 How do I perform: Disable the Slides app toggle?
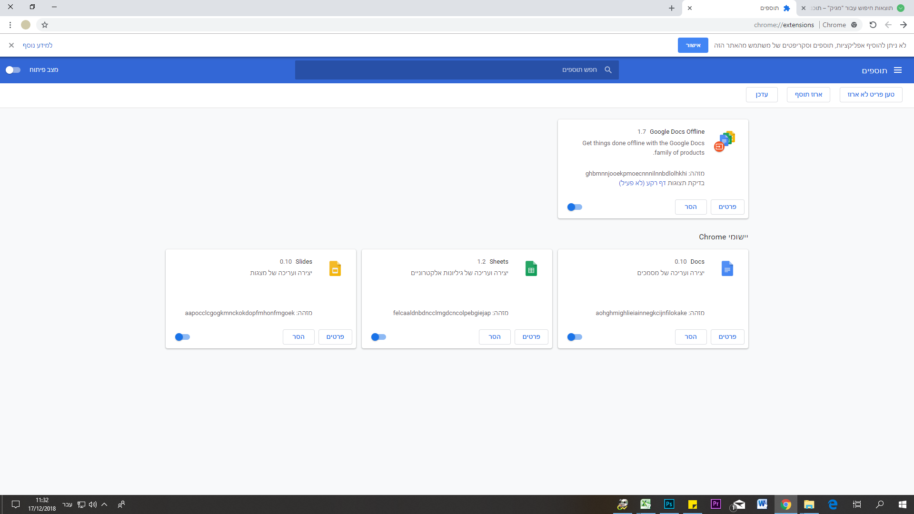click(x=182, y=337)
